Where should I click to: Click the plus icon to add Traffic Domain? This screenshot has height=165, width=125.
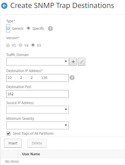tap(73, 62)
